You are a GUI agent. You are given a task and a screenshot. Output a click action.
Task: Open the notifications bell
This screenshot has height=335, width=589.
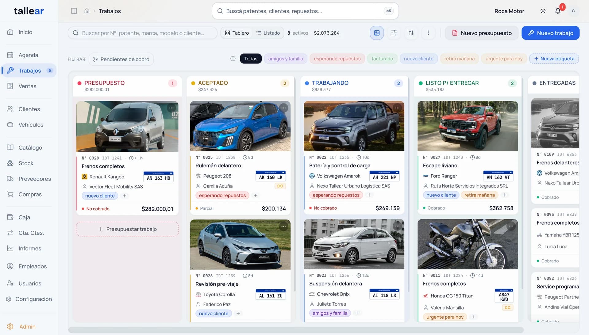click(558, 11)
